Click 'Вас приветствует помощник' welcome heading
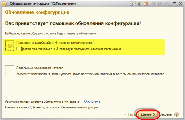 coord(73,23)
